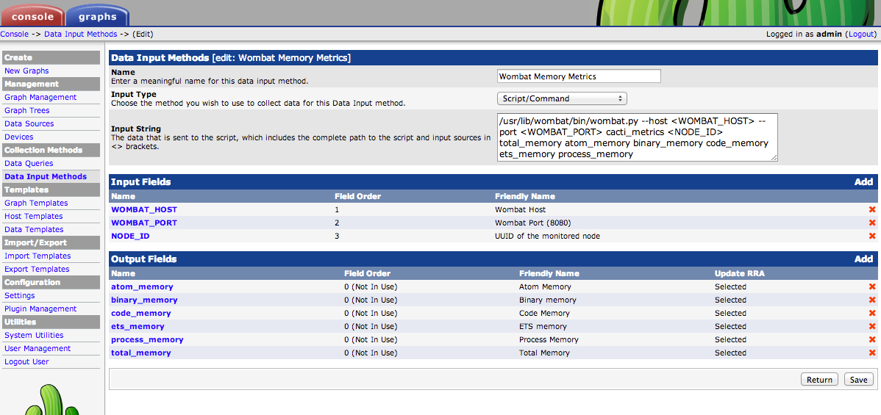Open the atom_memory output field
This screenshot has height=415, width=881.
click(x=142, y=287)
